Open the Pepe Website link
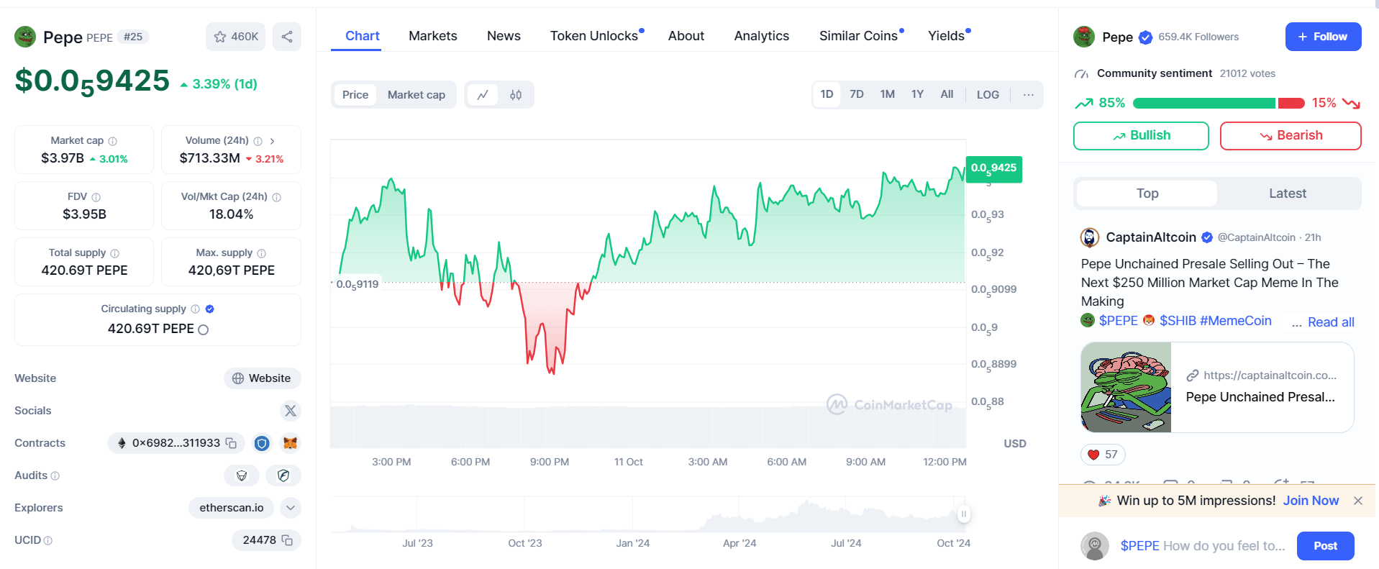This screenshot has width=1379, height=569. [262, 378]
